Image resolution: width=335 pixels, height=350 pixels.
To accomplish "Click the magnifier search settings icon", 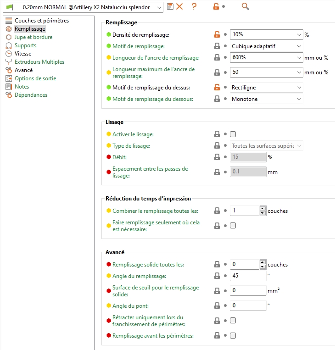I will click(246, 6).
